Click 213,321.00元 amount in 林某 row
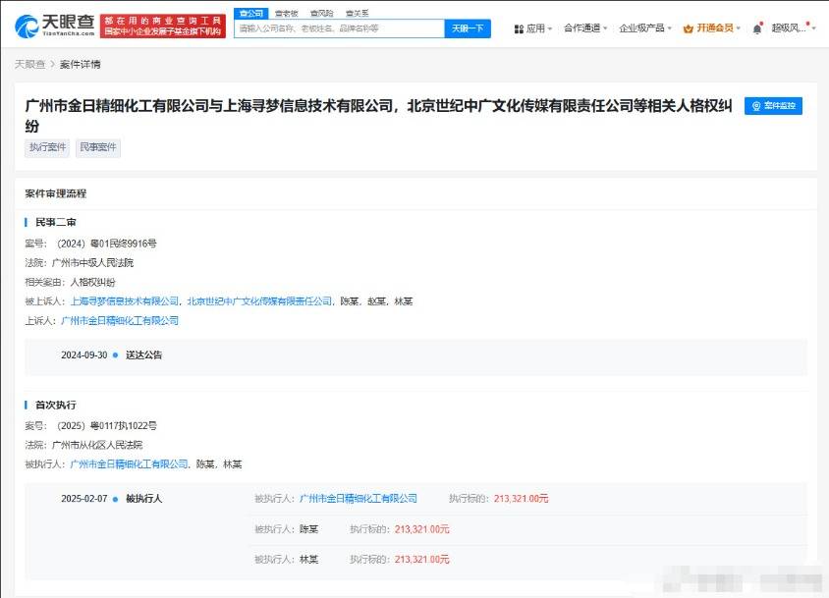The image size is (829, 598). point(422,560)
